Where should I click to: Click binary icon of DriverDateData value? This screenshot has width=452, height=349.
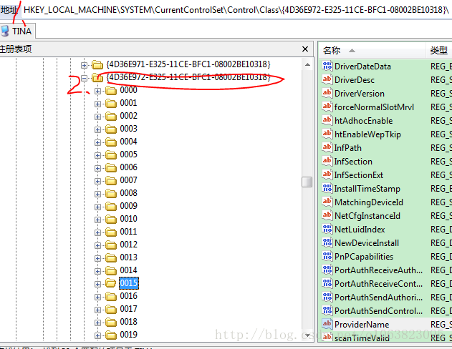click(x=327, y=66)
